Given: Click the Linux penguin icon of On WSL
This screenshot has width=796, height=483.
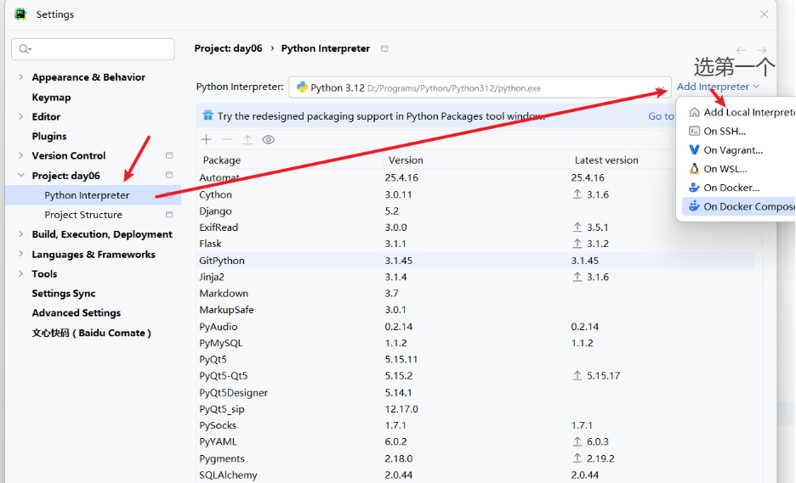Looking at the screenshot, I should click(x=694, y=168).
